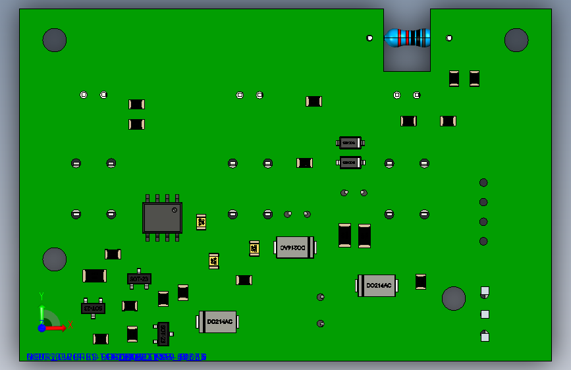Select the via left of the blue resistor
This screenshot has height=370, width=571.
click(x=369, y=38)
